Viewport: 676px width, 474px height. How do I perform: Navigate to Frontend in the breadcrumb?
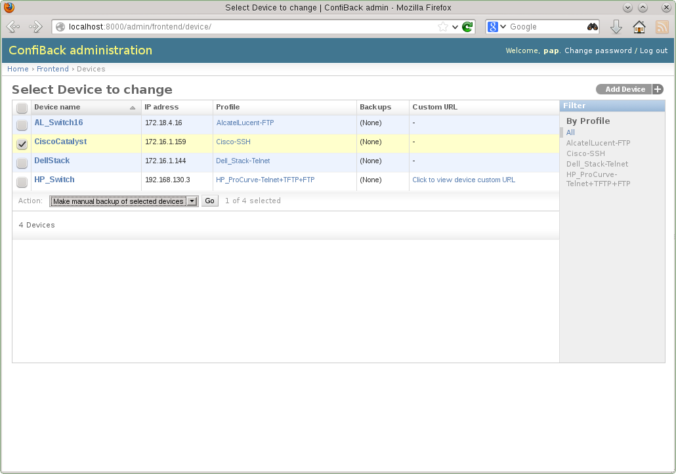(x=53, y=69)
